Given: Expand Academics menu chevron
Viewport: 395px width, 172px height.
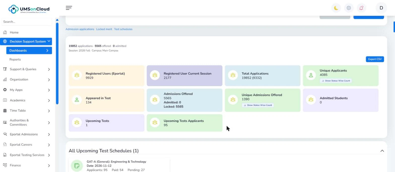Looking at the screenshot, I should [x=49, y=100].
